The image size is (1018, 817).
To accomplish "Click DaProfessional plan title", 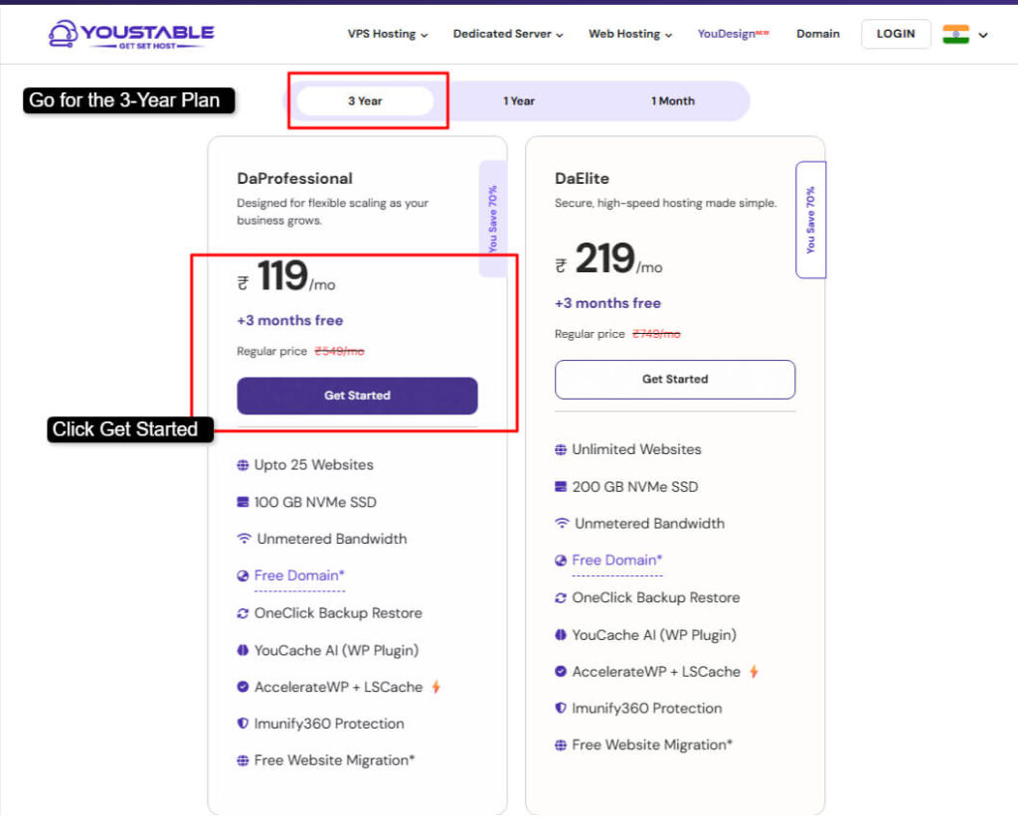I will [x=294, y=179].
